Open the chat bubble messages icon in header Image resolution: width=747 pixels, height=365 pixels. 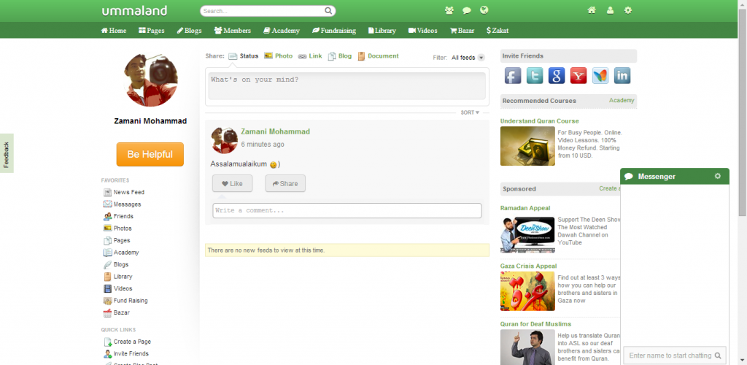466,11
